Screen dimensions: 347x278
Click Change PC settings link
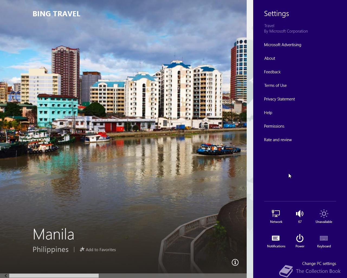319,264
